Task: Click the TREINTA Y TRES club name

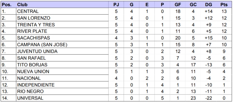Action: pyautogui.click(x=36, y=25)
